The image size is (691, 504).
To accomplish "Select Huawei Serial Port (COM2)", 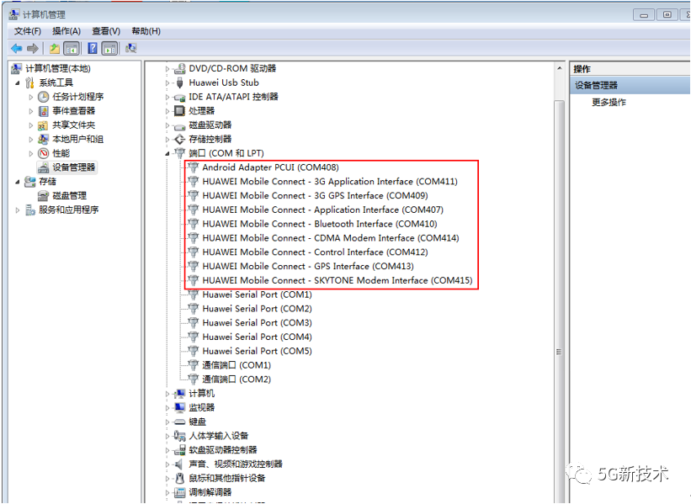I will [257, 309].
